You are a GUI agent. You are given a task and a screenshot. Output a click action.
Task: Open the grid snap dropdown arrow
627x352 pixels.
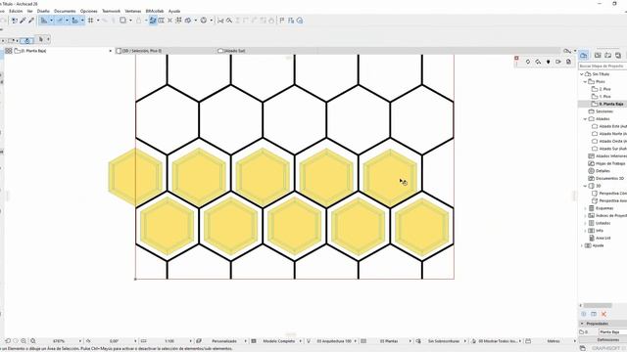[98, 21]
